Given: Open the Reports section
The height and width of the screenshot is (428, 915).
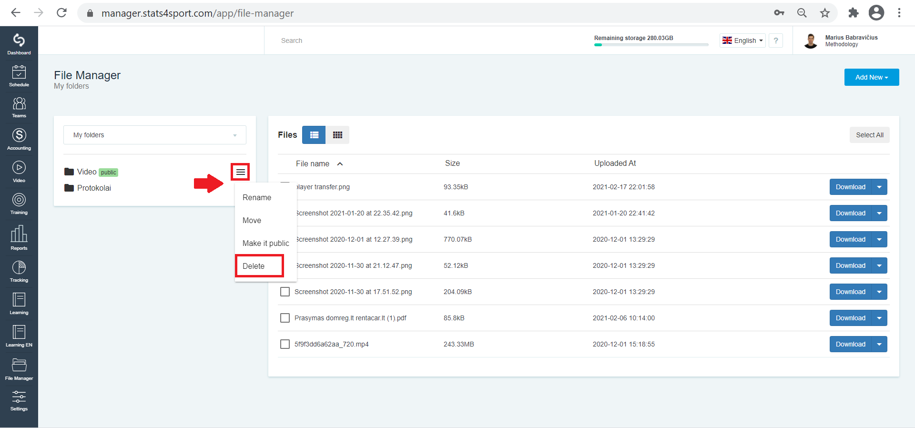Looking at the screenshot, I should coord(19,238).
